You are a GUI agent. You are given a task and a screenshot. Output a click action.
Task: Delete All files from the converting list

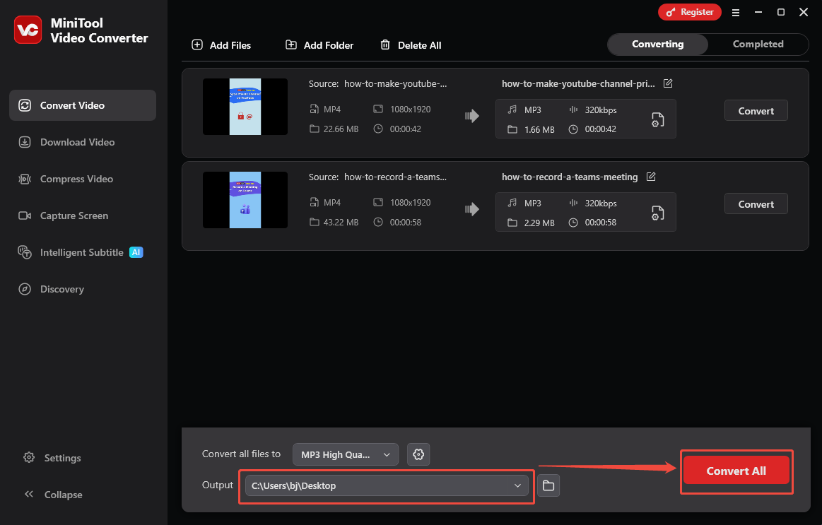click(x=411, y=45)
